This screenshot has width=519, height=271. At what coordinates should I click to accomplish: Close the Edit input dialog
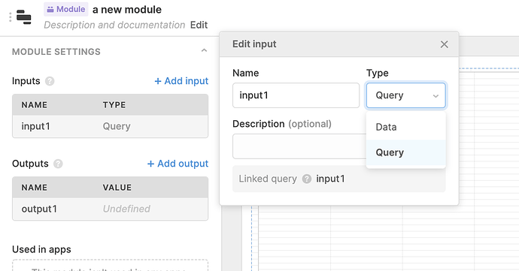445,44
